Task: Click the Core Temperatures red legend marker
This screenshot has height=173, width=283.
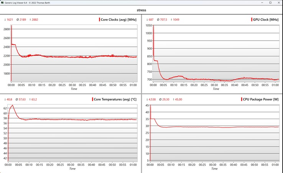Action: (93, 100)
